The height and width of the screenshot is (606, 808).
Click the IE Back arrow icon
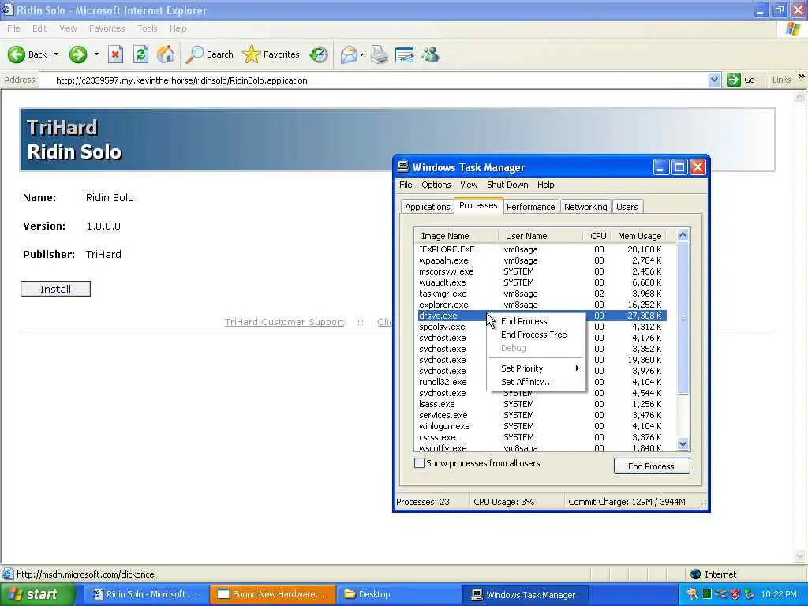point(16,54)
